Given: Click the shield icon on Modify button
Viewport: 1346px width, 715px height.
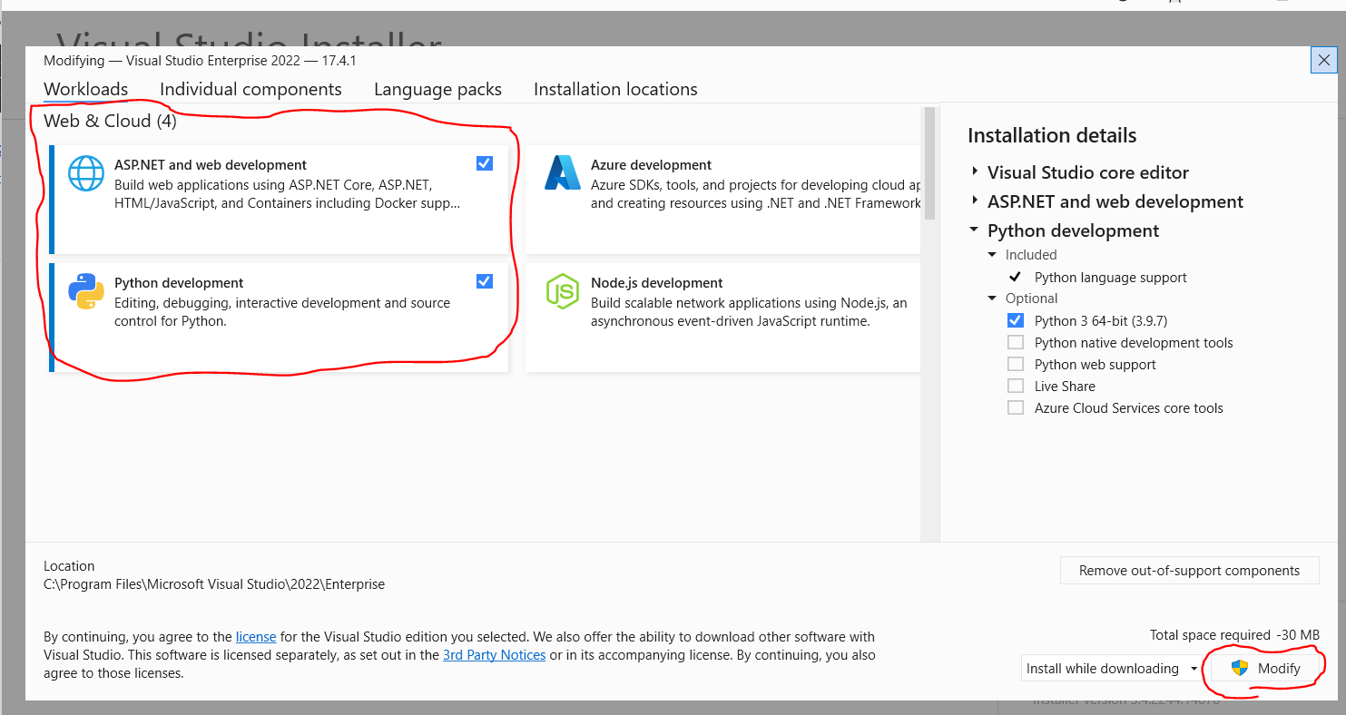Looking at the screenshot, I should click(x=1240, y=669).
